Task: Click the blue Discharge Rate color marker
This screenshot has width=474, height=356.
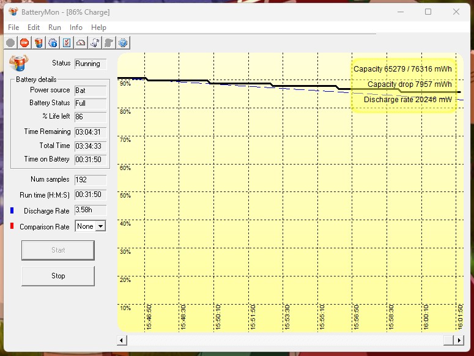Action: (x=12, y=210)
